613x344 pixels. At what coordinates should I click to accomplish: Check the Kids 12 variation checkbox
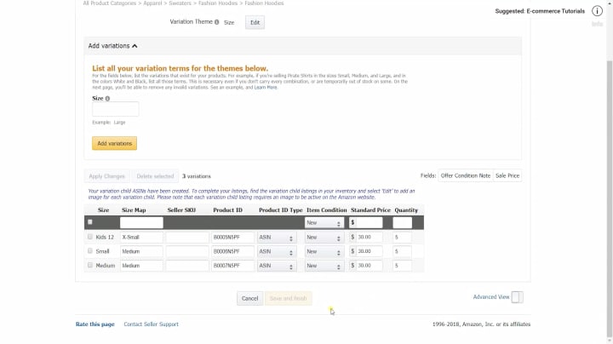90,237
